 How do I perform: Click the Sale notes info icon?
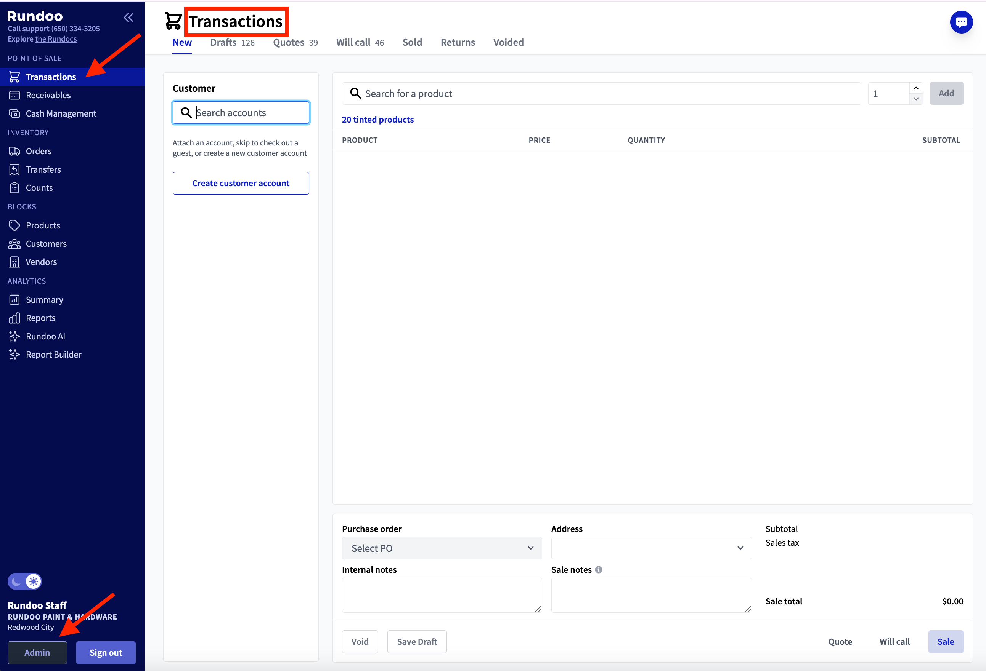pos(598,570)
